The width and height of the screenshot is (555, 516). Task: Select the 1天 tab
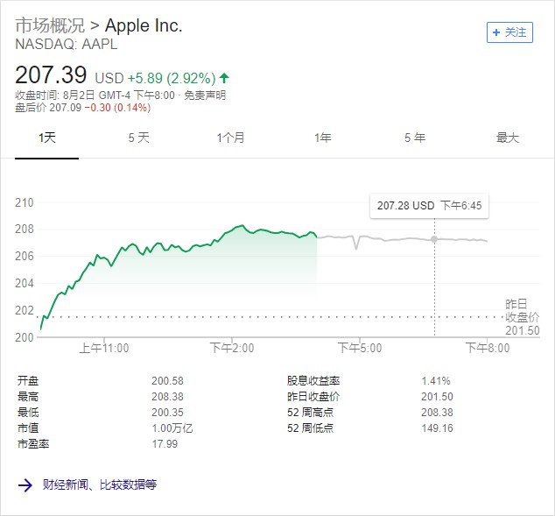(x=46, y=138)
